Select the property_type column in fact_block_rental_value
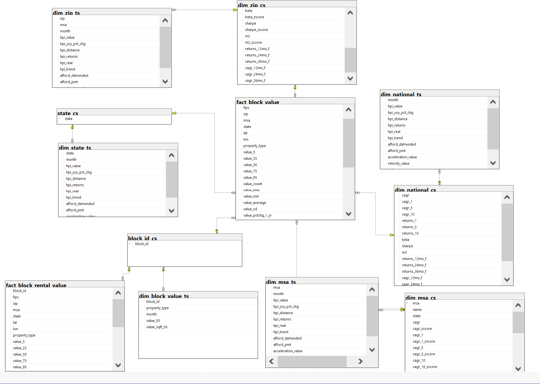Screen dimensions: 540x384 tap(24, 335)
